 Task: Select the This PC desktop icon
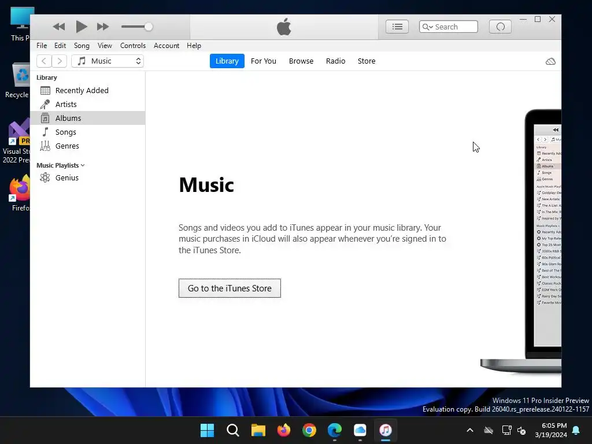click(x=20, y=24)
